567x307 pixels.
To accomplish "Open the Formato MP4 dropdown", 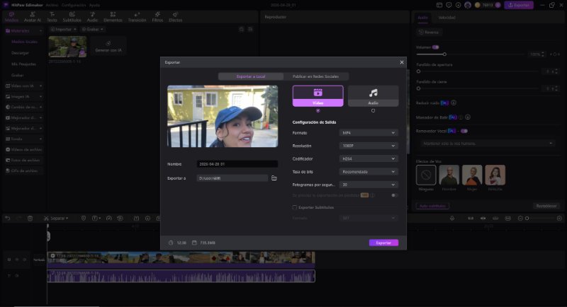I will pyautogui.click(x=369, y=133).
